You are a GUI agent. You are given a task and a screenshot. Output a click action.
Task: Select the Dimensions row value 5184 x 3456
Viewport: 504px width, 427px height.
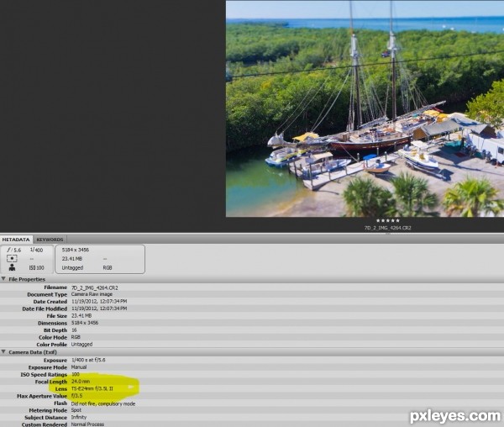[85, 323]
